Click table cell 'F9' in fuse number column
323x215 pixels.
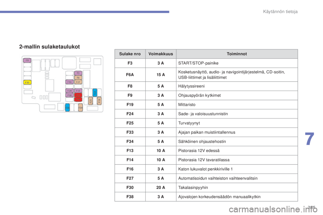coord(130,95)
